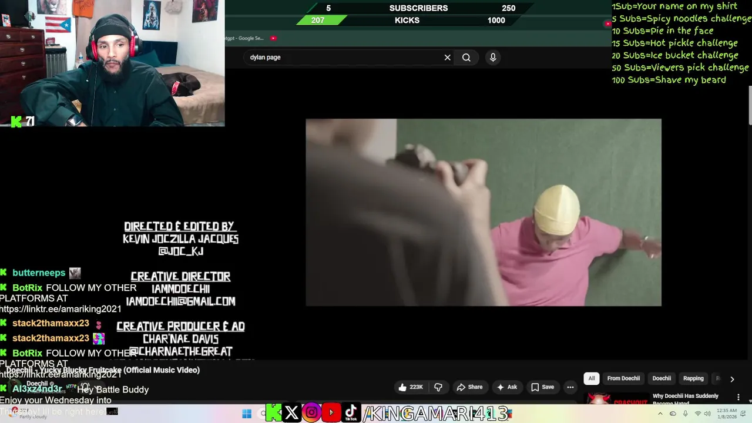Open the Share dialog for the video
Screen dimensions: 752x423
point(469,387)
